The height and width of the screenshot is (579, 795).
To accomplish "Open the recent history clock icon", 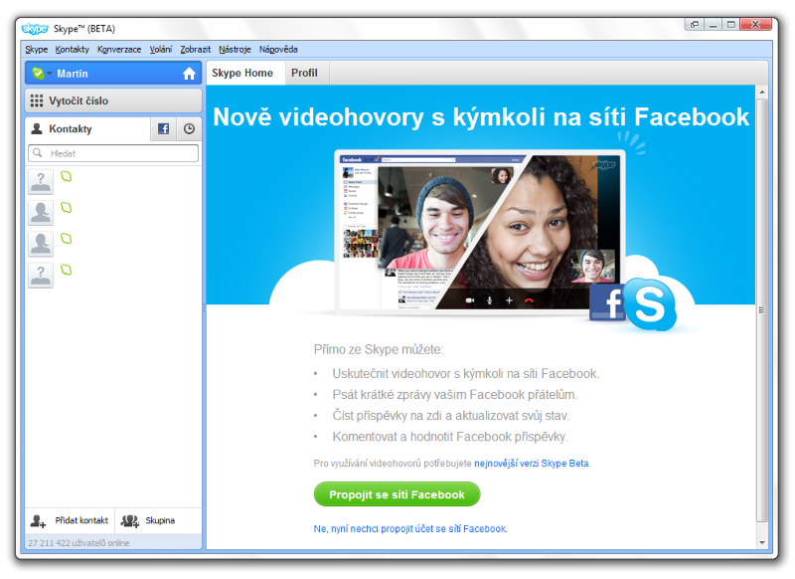I will coord(189,129).
